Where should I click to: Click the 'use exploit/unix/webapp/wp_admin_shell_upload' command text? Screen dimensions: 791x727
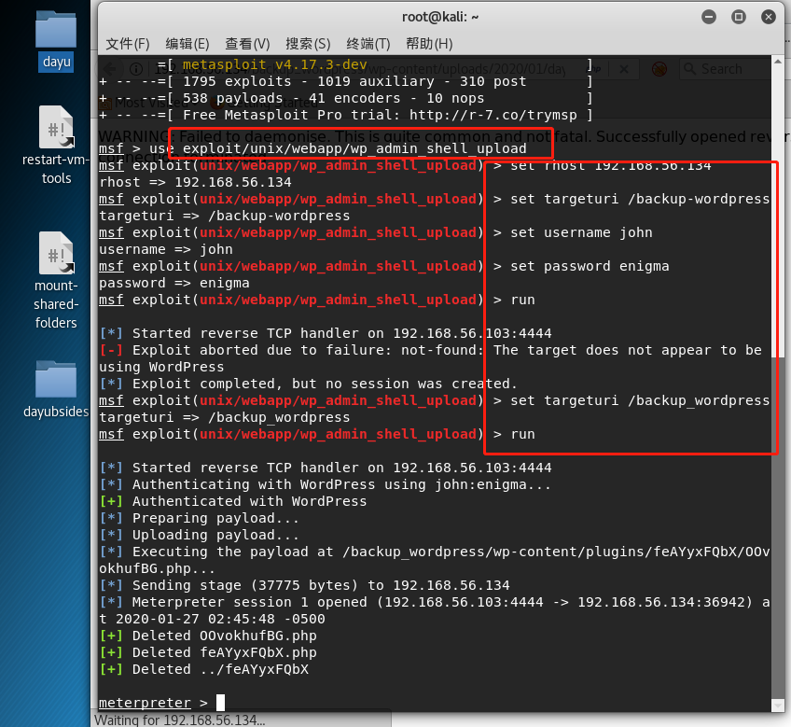click(338, 148)
